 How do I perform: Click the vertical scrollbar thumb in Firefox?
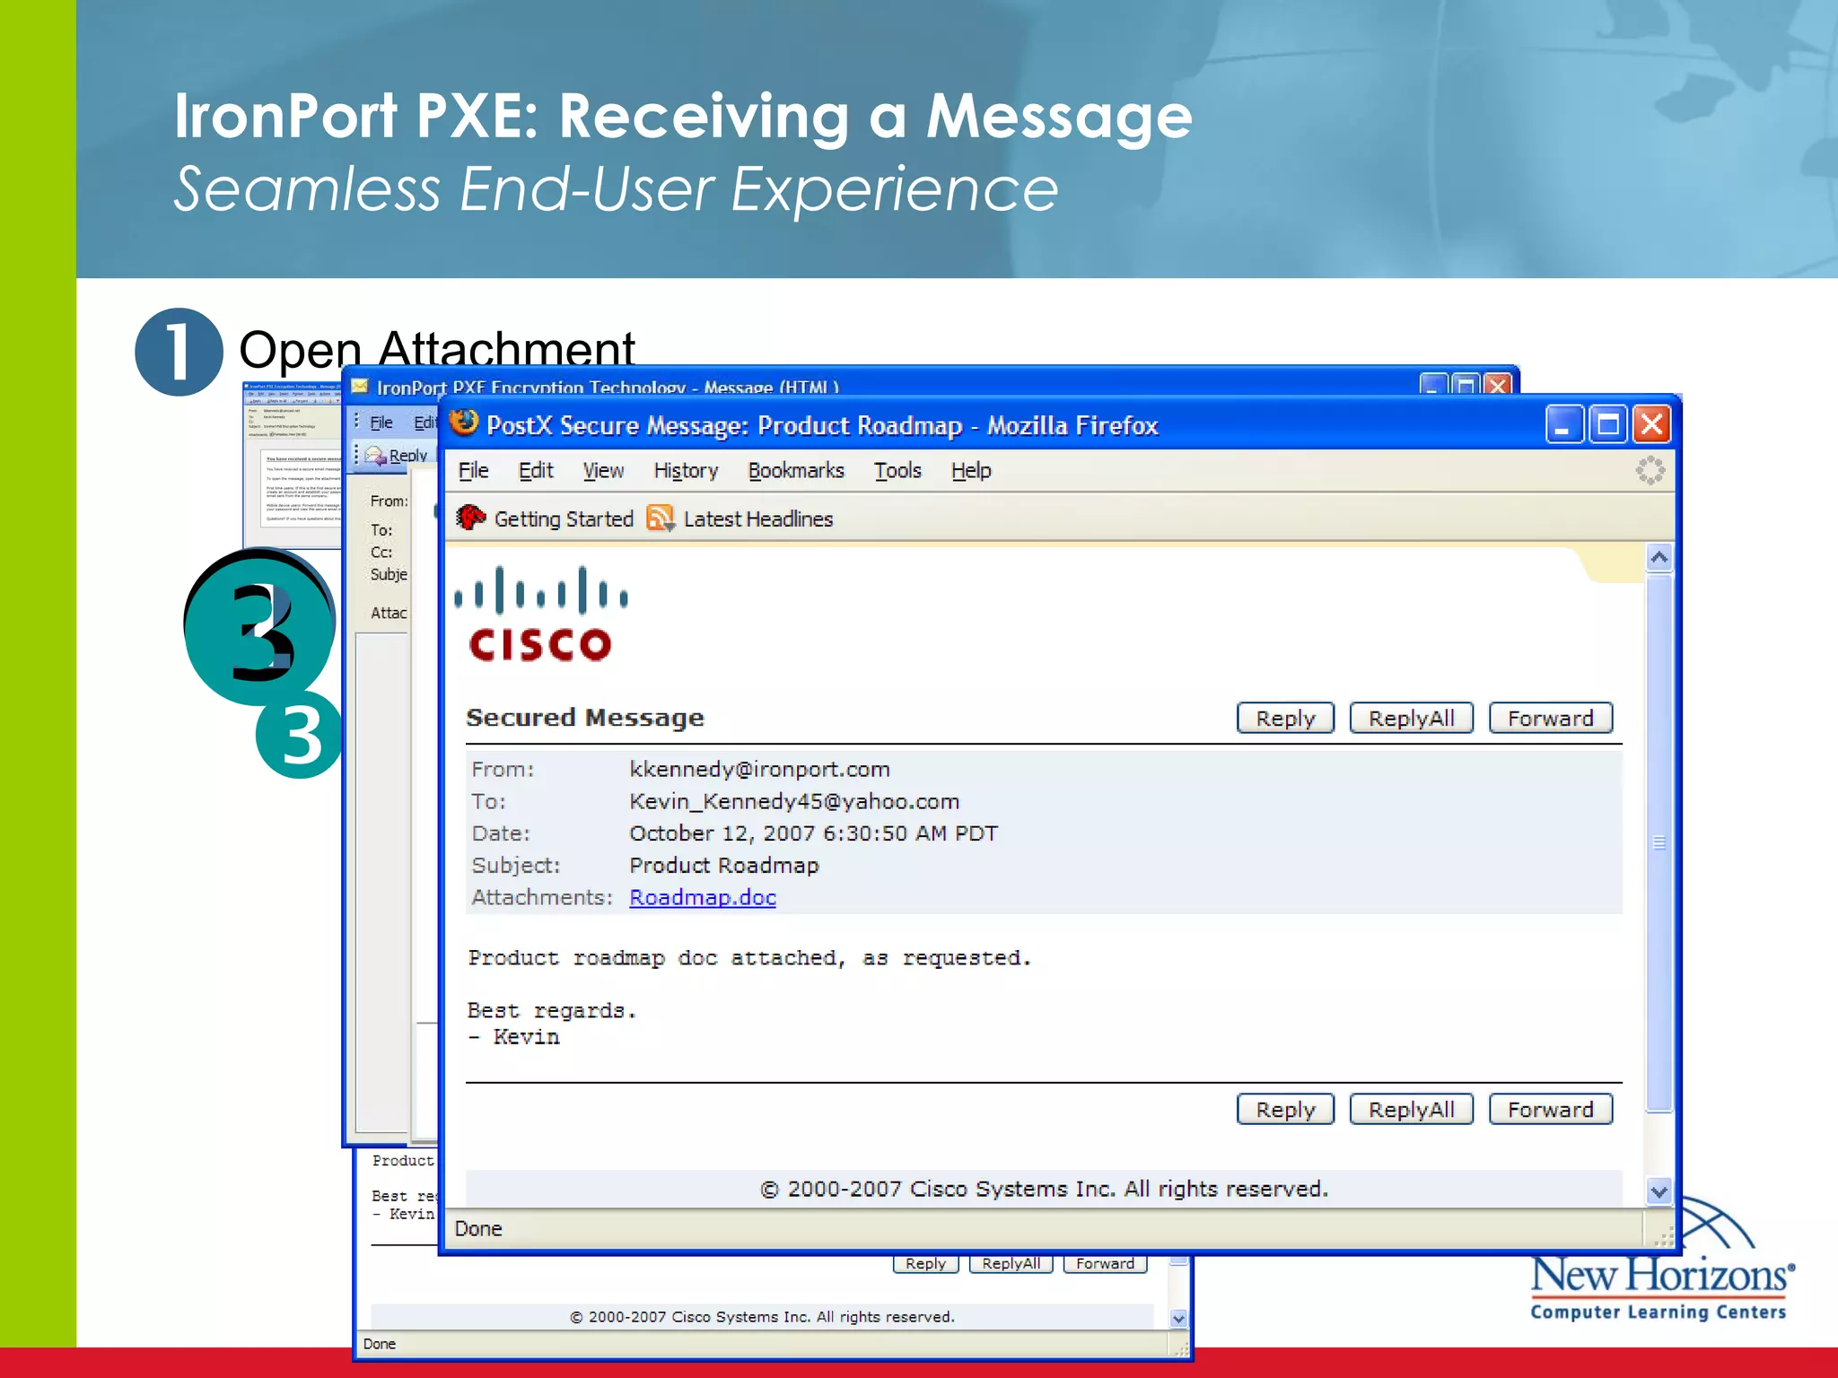pos(1659,843)
